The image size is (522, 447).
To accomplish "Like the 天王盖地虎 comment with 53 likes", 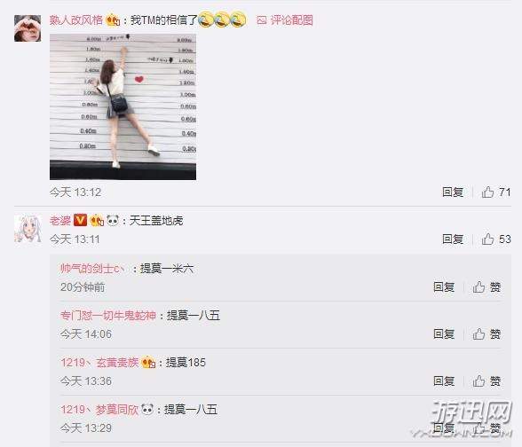I will (495, 239).
